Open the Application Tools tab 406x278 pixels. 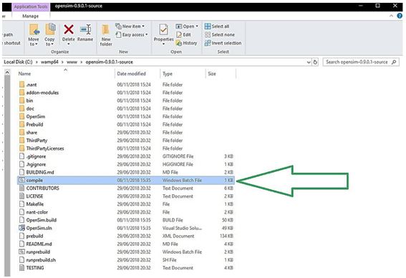click(31, 6)
